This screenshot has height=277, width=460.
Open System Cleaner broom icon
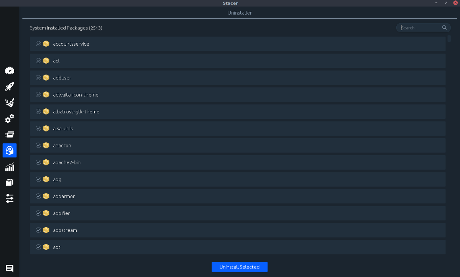10,102
